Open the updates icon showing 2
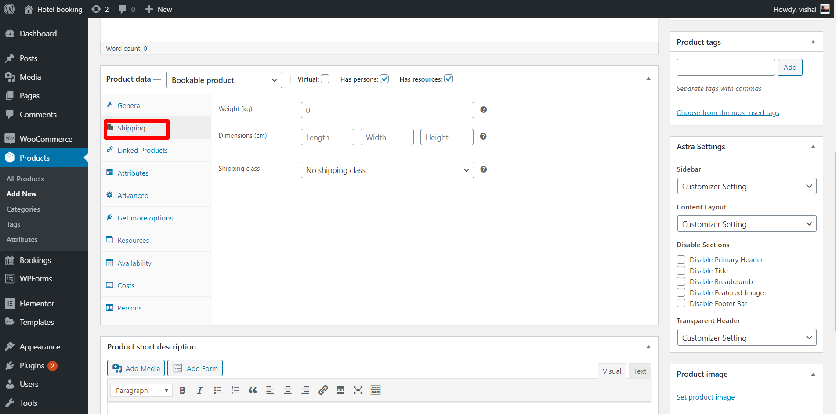The width and height of the screenshot is (836, 414). pos(100,9)
